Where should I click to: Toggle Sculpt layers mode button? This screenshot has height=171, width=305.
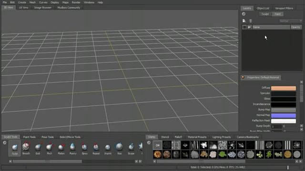point(265,14)
